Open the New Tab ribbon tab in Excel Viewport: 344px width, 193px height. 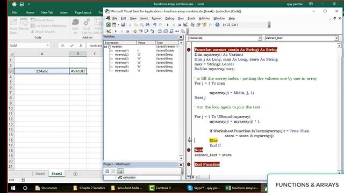pos(47,12)
